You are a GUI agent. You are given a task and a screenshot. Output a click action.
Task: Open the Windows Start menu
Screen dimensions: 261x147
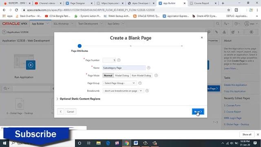pos(4,143)
